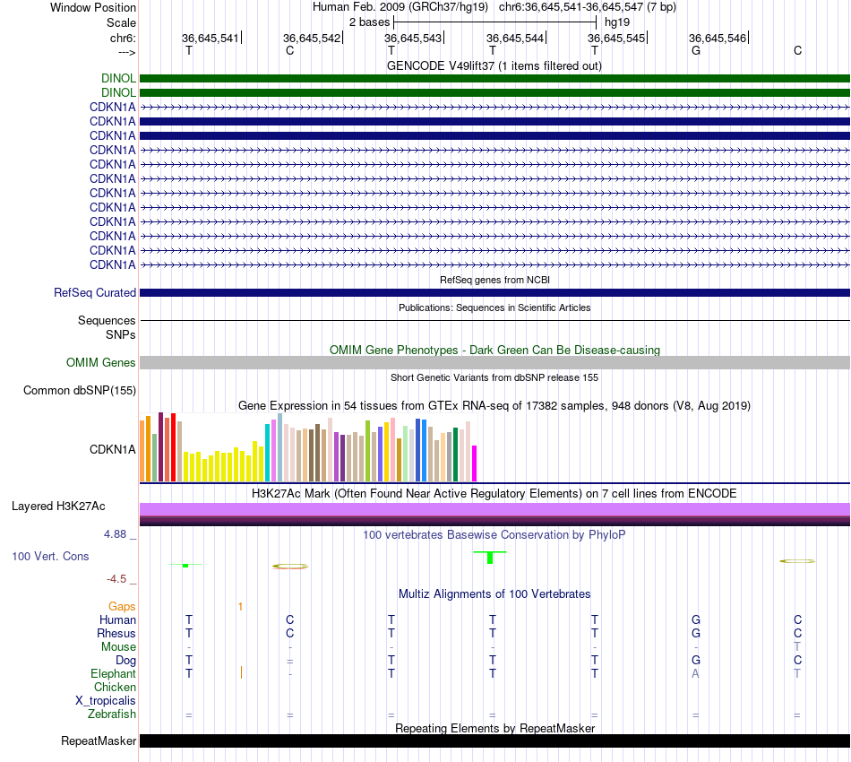The width and height of the screenshot is (851, 762).
Task: Select the RefSeq Curated track label
Action: coord(95,293)
